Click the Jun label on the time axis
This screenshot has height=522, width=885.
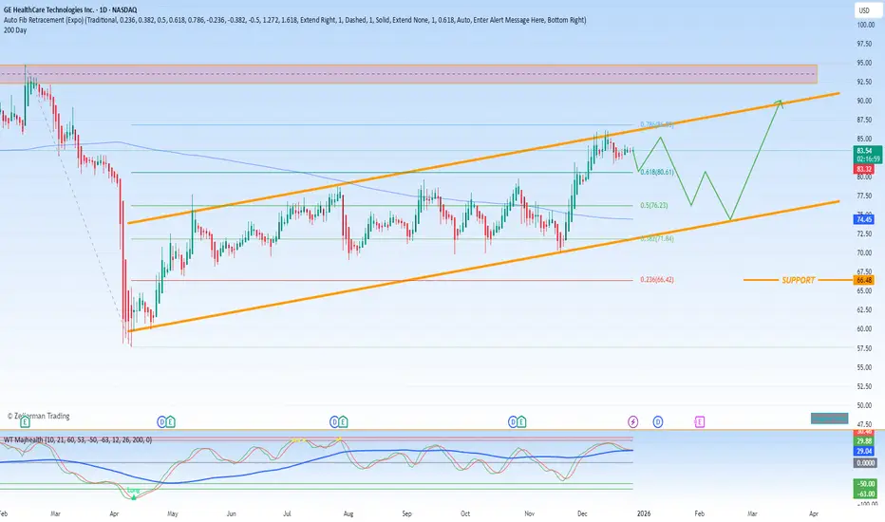tap(231, 513)
